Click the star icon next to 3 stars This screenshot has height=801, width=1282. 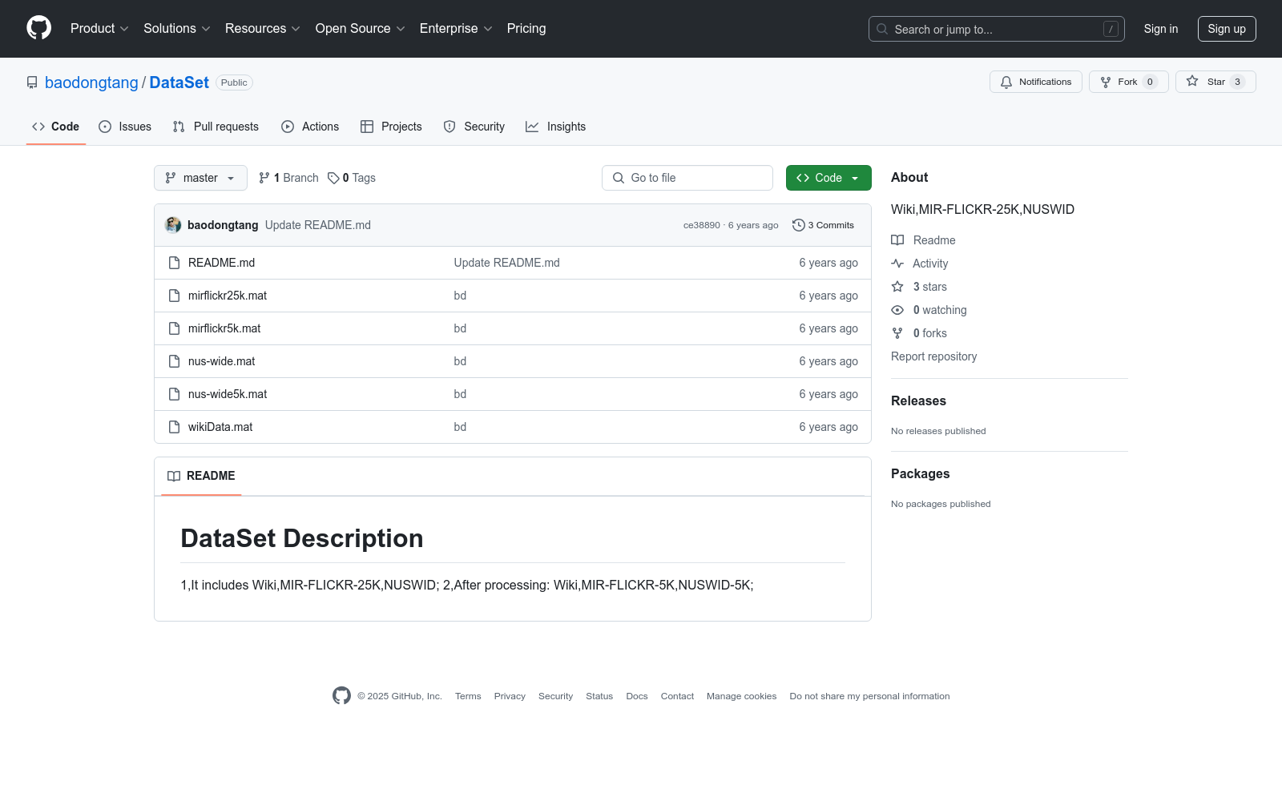pos(897,287)
